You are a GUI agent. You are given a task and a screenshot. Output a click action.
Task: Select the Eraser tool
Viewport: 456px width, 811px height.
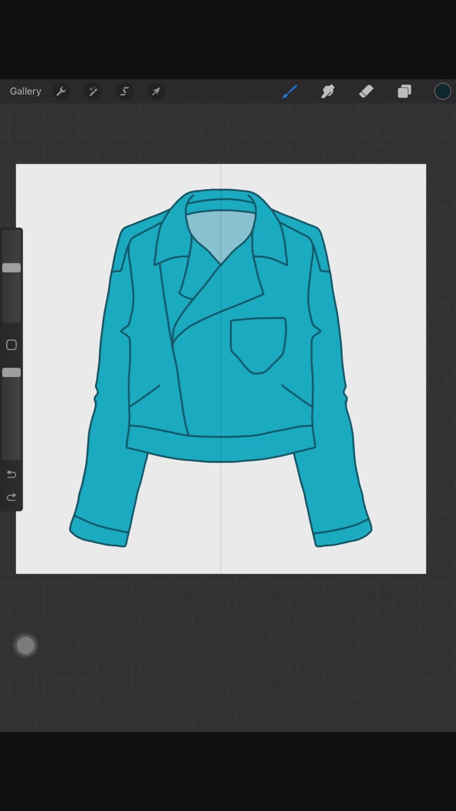[366, 91]
